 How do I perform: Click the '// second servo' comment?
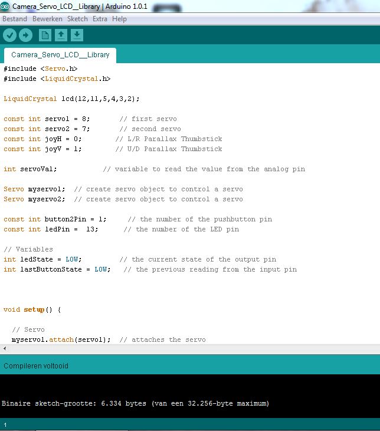coord(150,129)
